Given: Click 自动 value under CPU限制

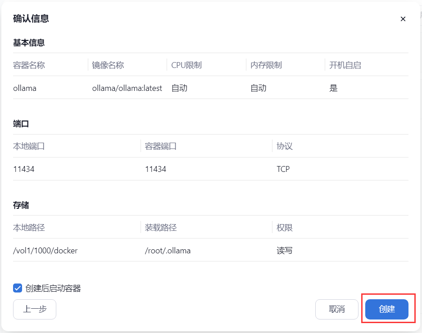Looking at the screenshot, I should pyautogui.click(x=179, y=88).
